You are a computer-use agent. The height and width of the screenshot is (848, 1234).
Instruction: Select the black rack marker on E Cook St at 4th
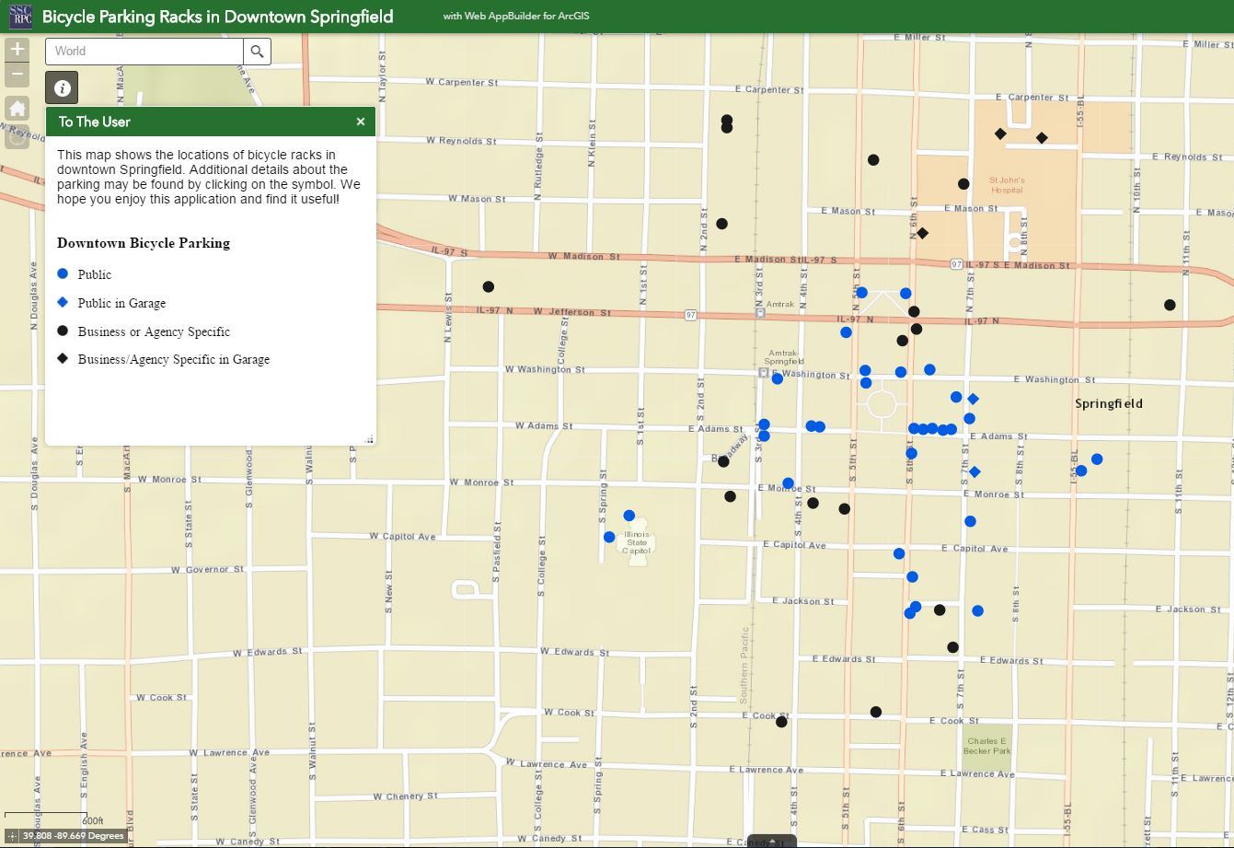point(781,722)
